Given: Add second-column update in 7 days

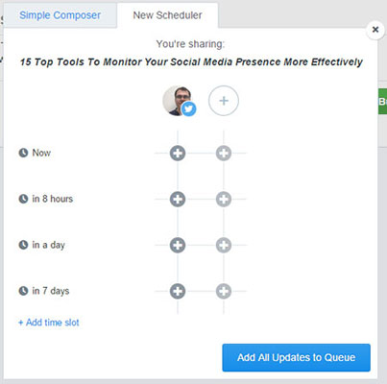Looking at the screenshot, I should [224, 291].
